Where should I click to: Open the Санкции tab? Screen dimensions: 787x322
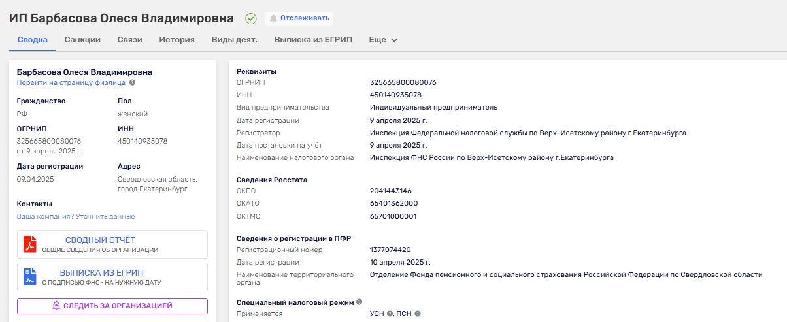(82, 40)
